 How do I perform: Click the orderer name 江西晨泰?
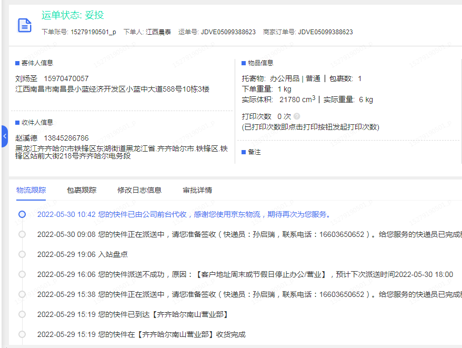(x=158, y=32)
